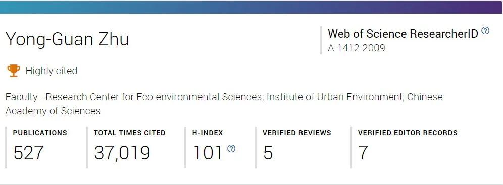Viewport: 503px width, 185px height.
Task: Click the blue-purple gradient header bar
Action: [251, 7]
